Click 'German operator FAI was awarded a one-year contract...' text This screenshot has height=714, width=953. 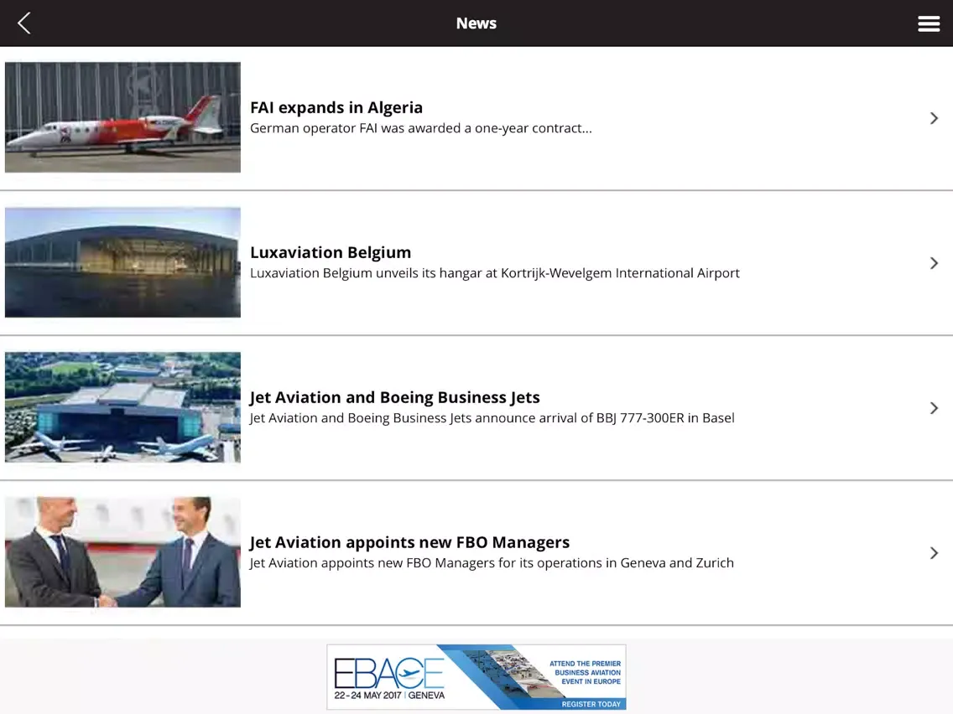(420, 128)
